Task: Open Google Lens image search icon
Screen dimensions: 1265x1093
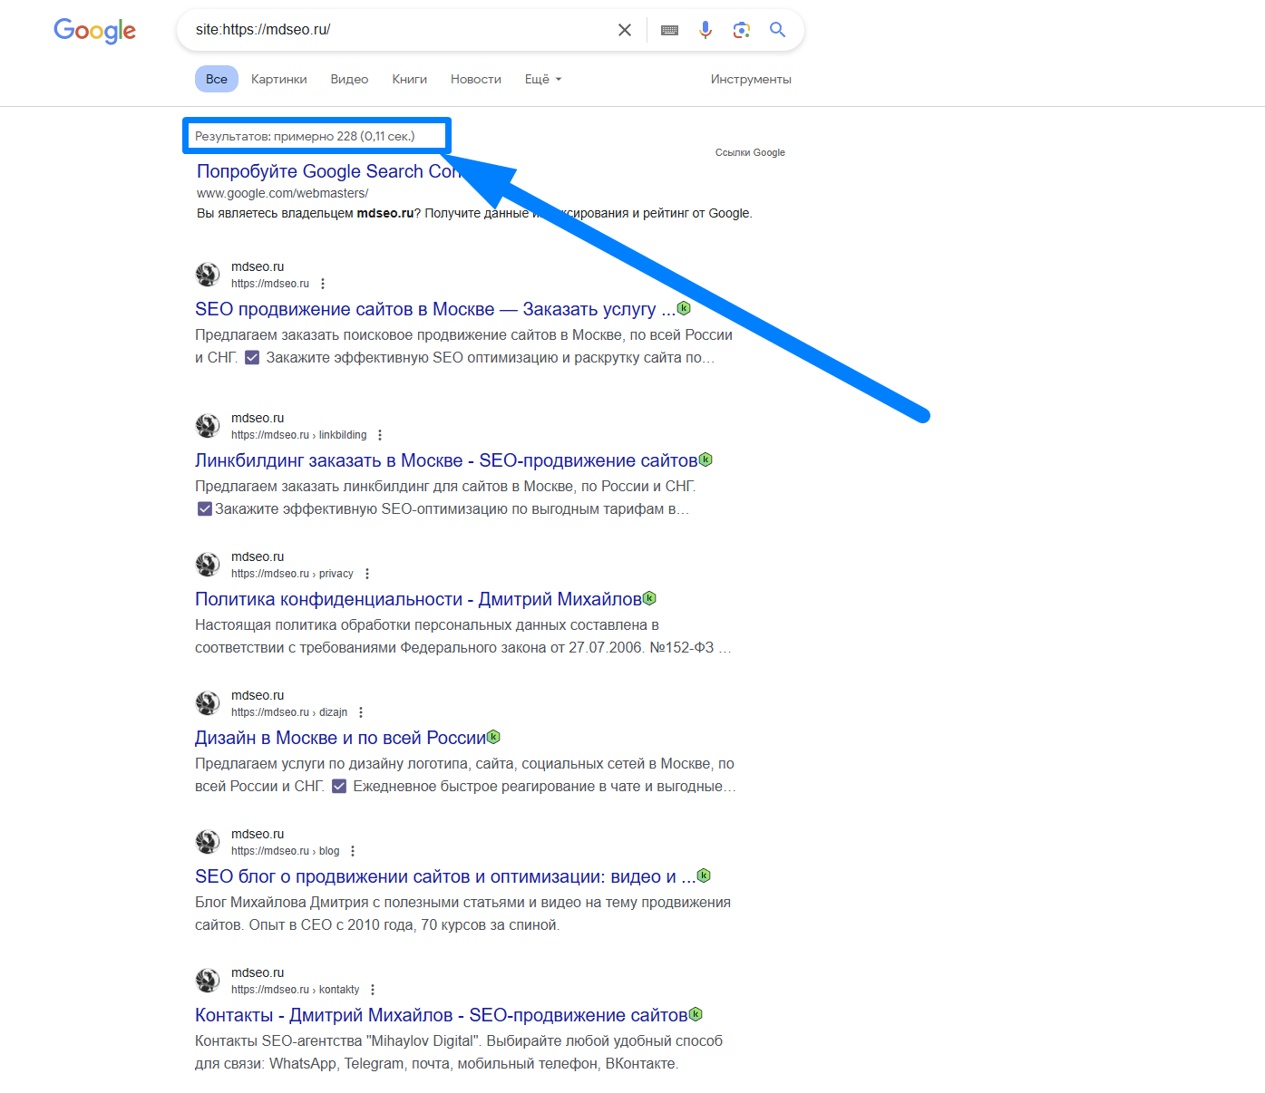Action: tap(742, 30)
